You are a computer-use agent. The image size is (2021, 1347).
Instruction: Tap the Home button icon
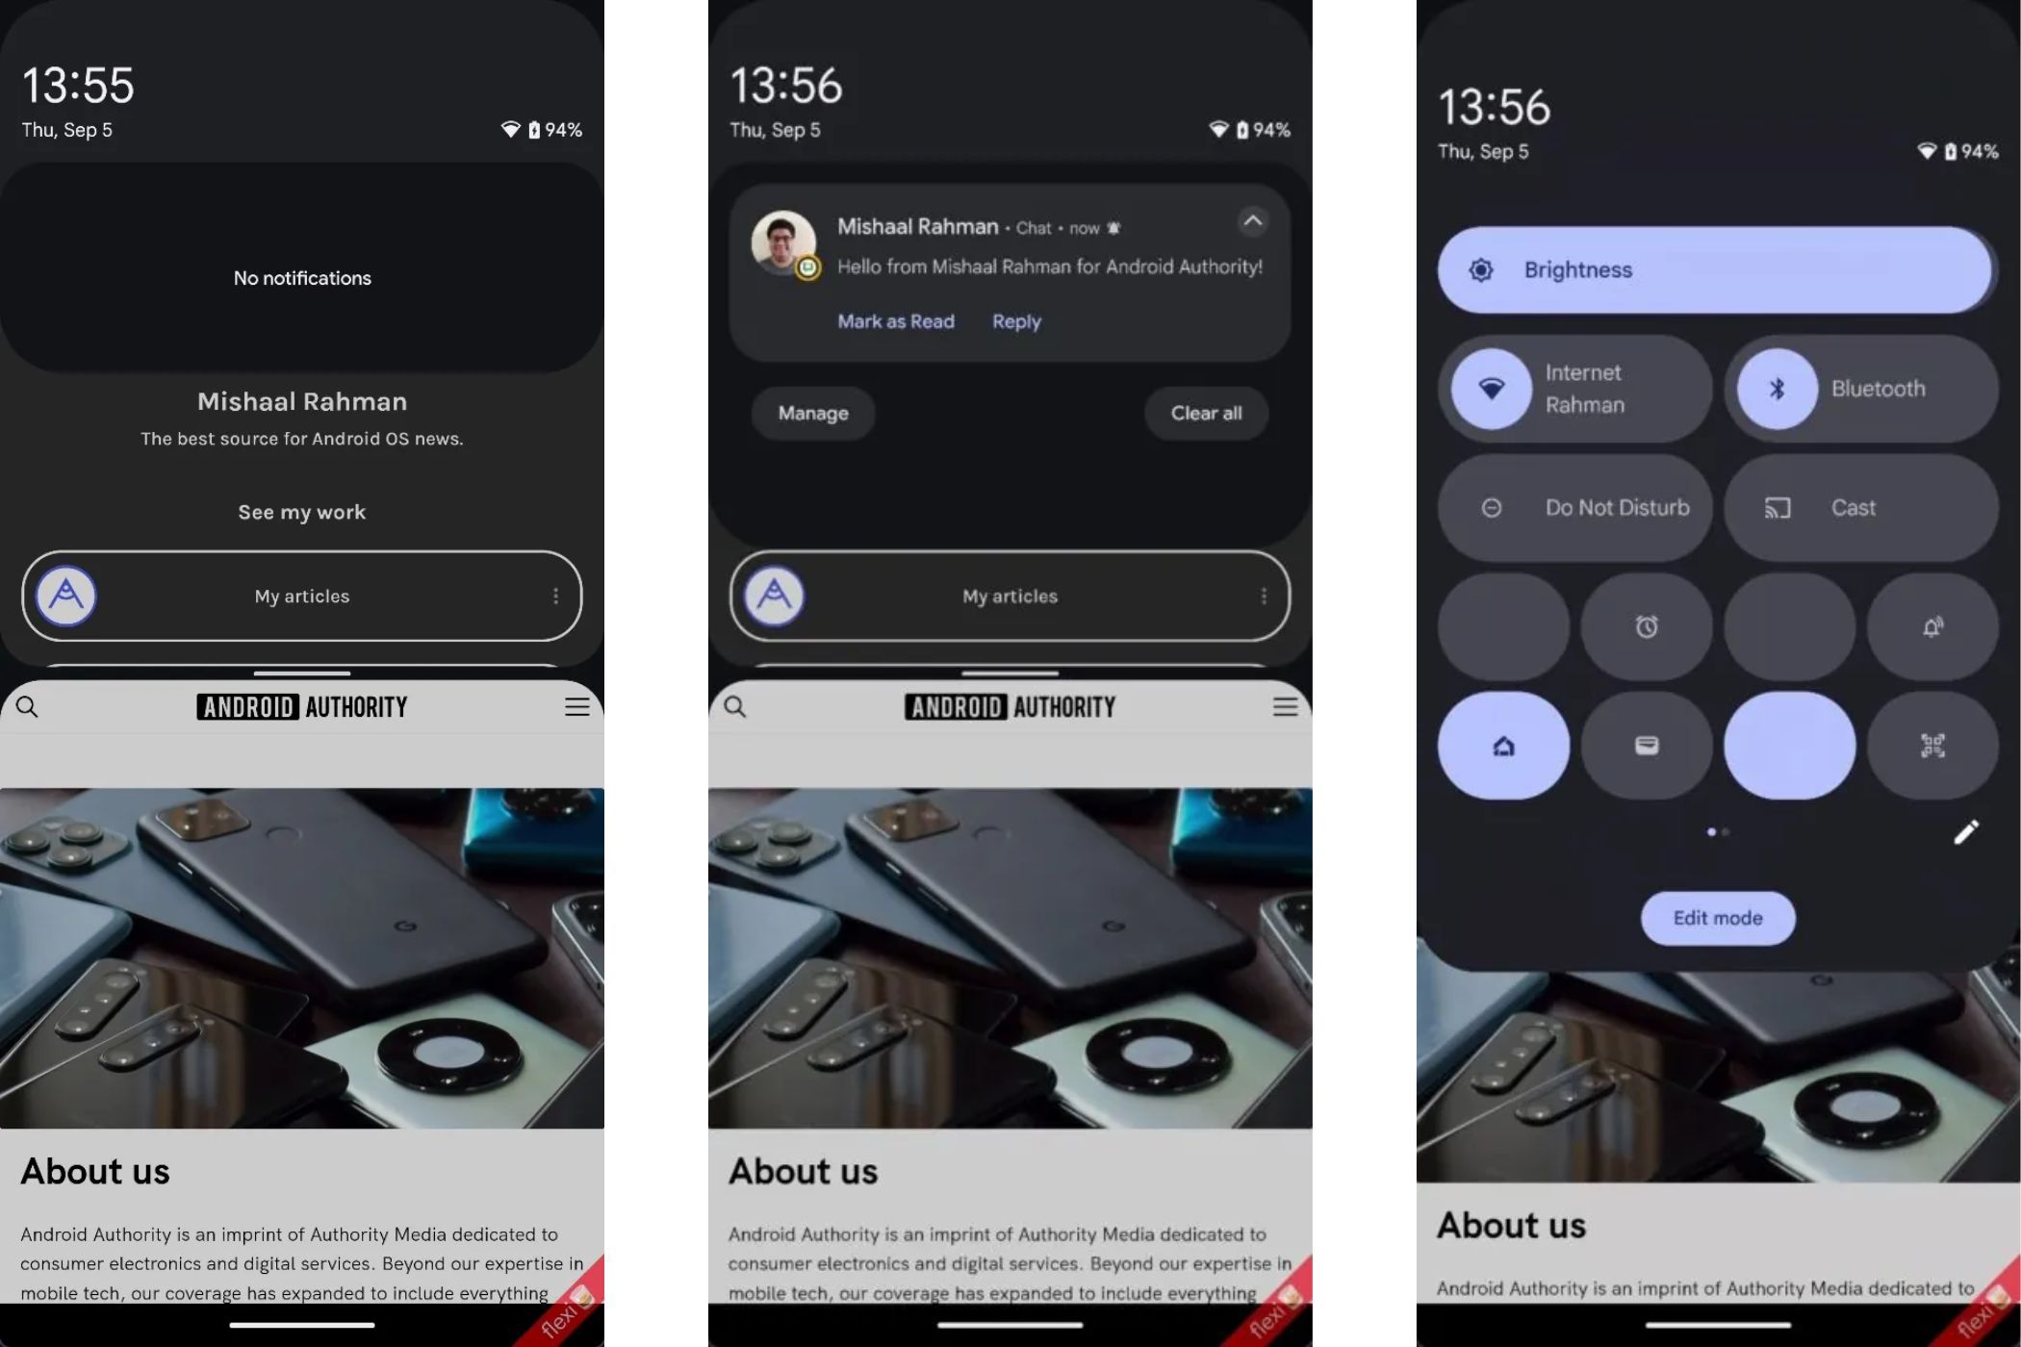1502,746
